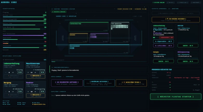This screenshot has height=112, width=203.
Task: Click the dimmed 'Hüllenbruch flicken' button
Action: coord(176,13)
